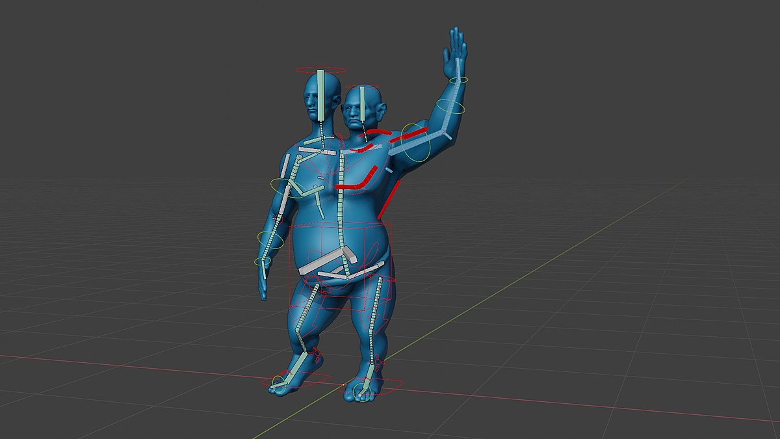Click the green circle control on the raised forearm
Screen dimensions: 780x439
pos(450,107)
